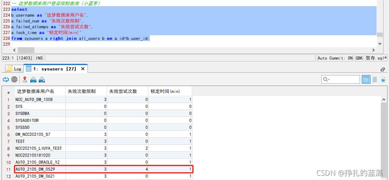
Task: Click the first printer icon
Action: (33, 80)
